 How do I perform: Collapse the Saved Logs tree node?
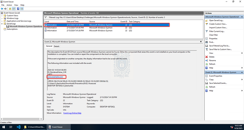point(2,24)
